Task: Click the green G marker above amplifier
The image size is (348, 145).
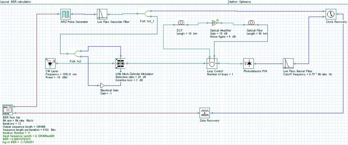Action: [x=217, y=20]
